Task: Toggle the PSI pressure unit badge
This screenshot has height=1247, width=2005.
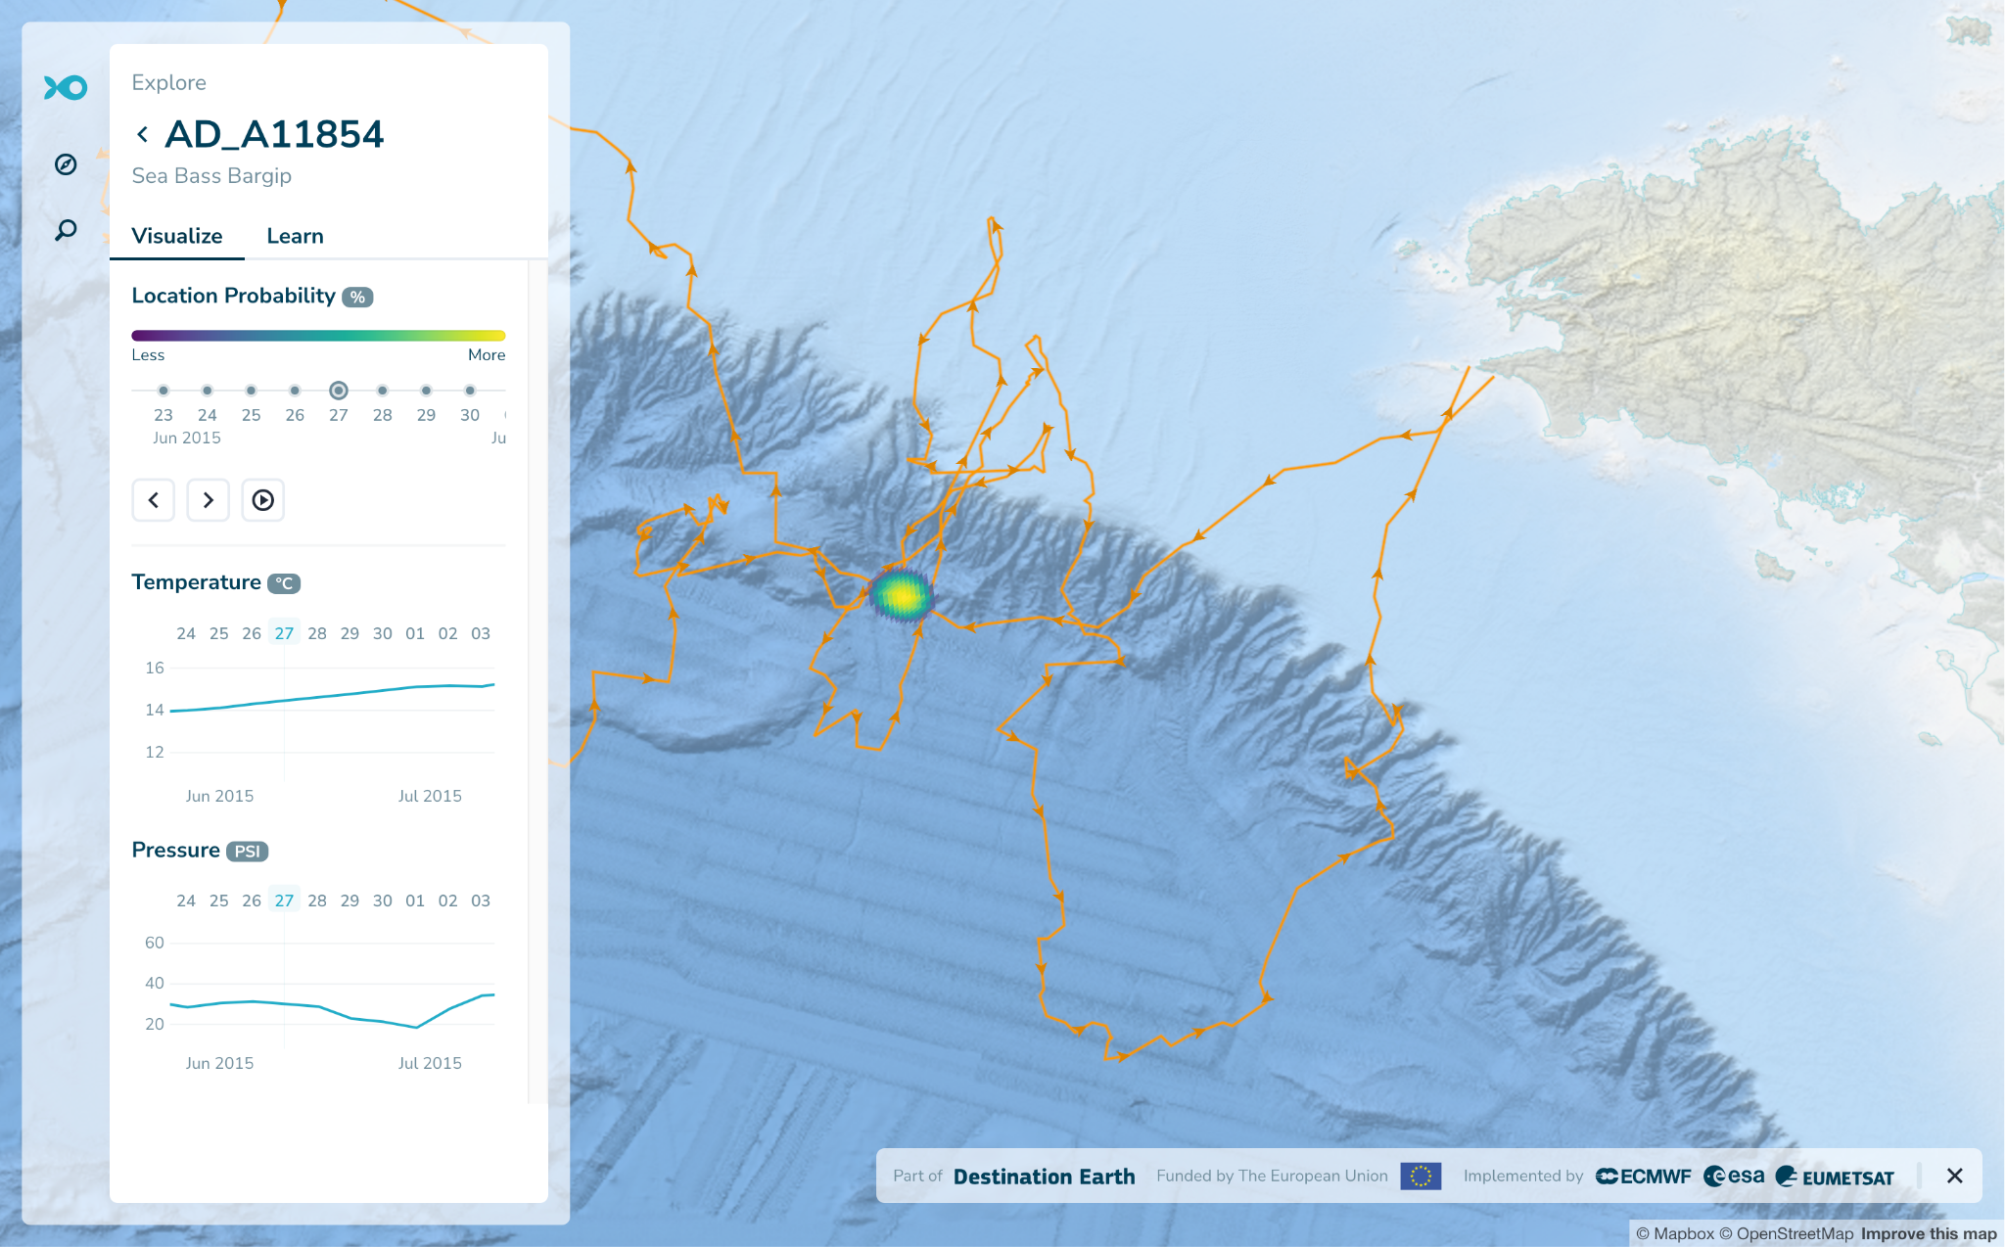Action: (x=247, y=852)
